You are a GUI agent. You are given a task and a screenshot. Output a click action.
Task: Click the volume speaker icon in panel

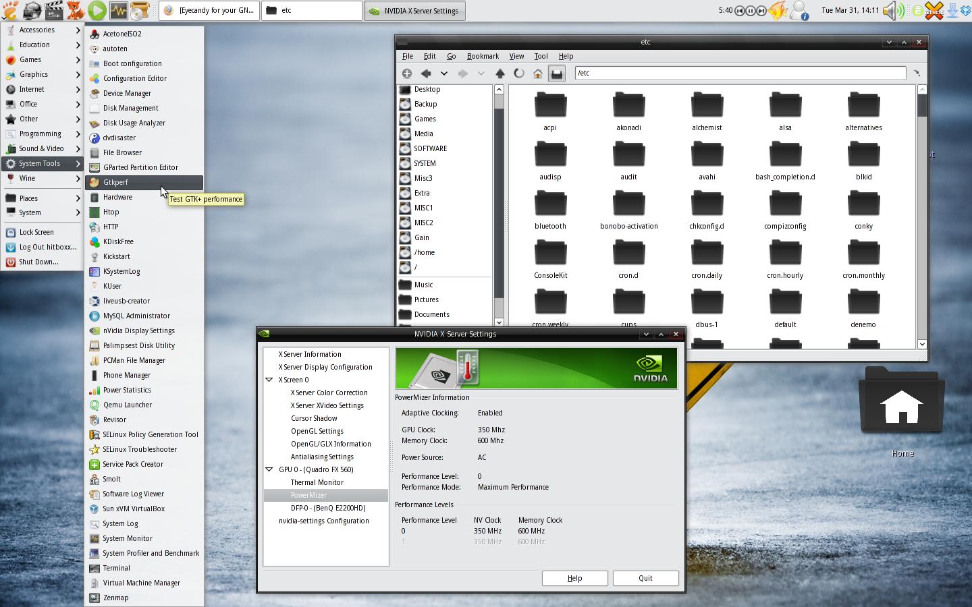point(894,10)
